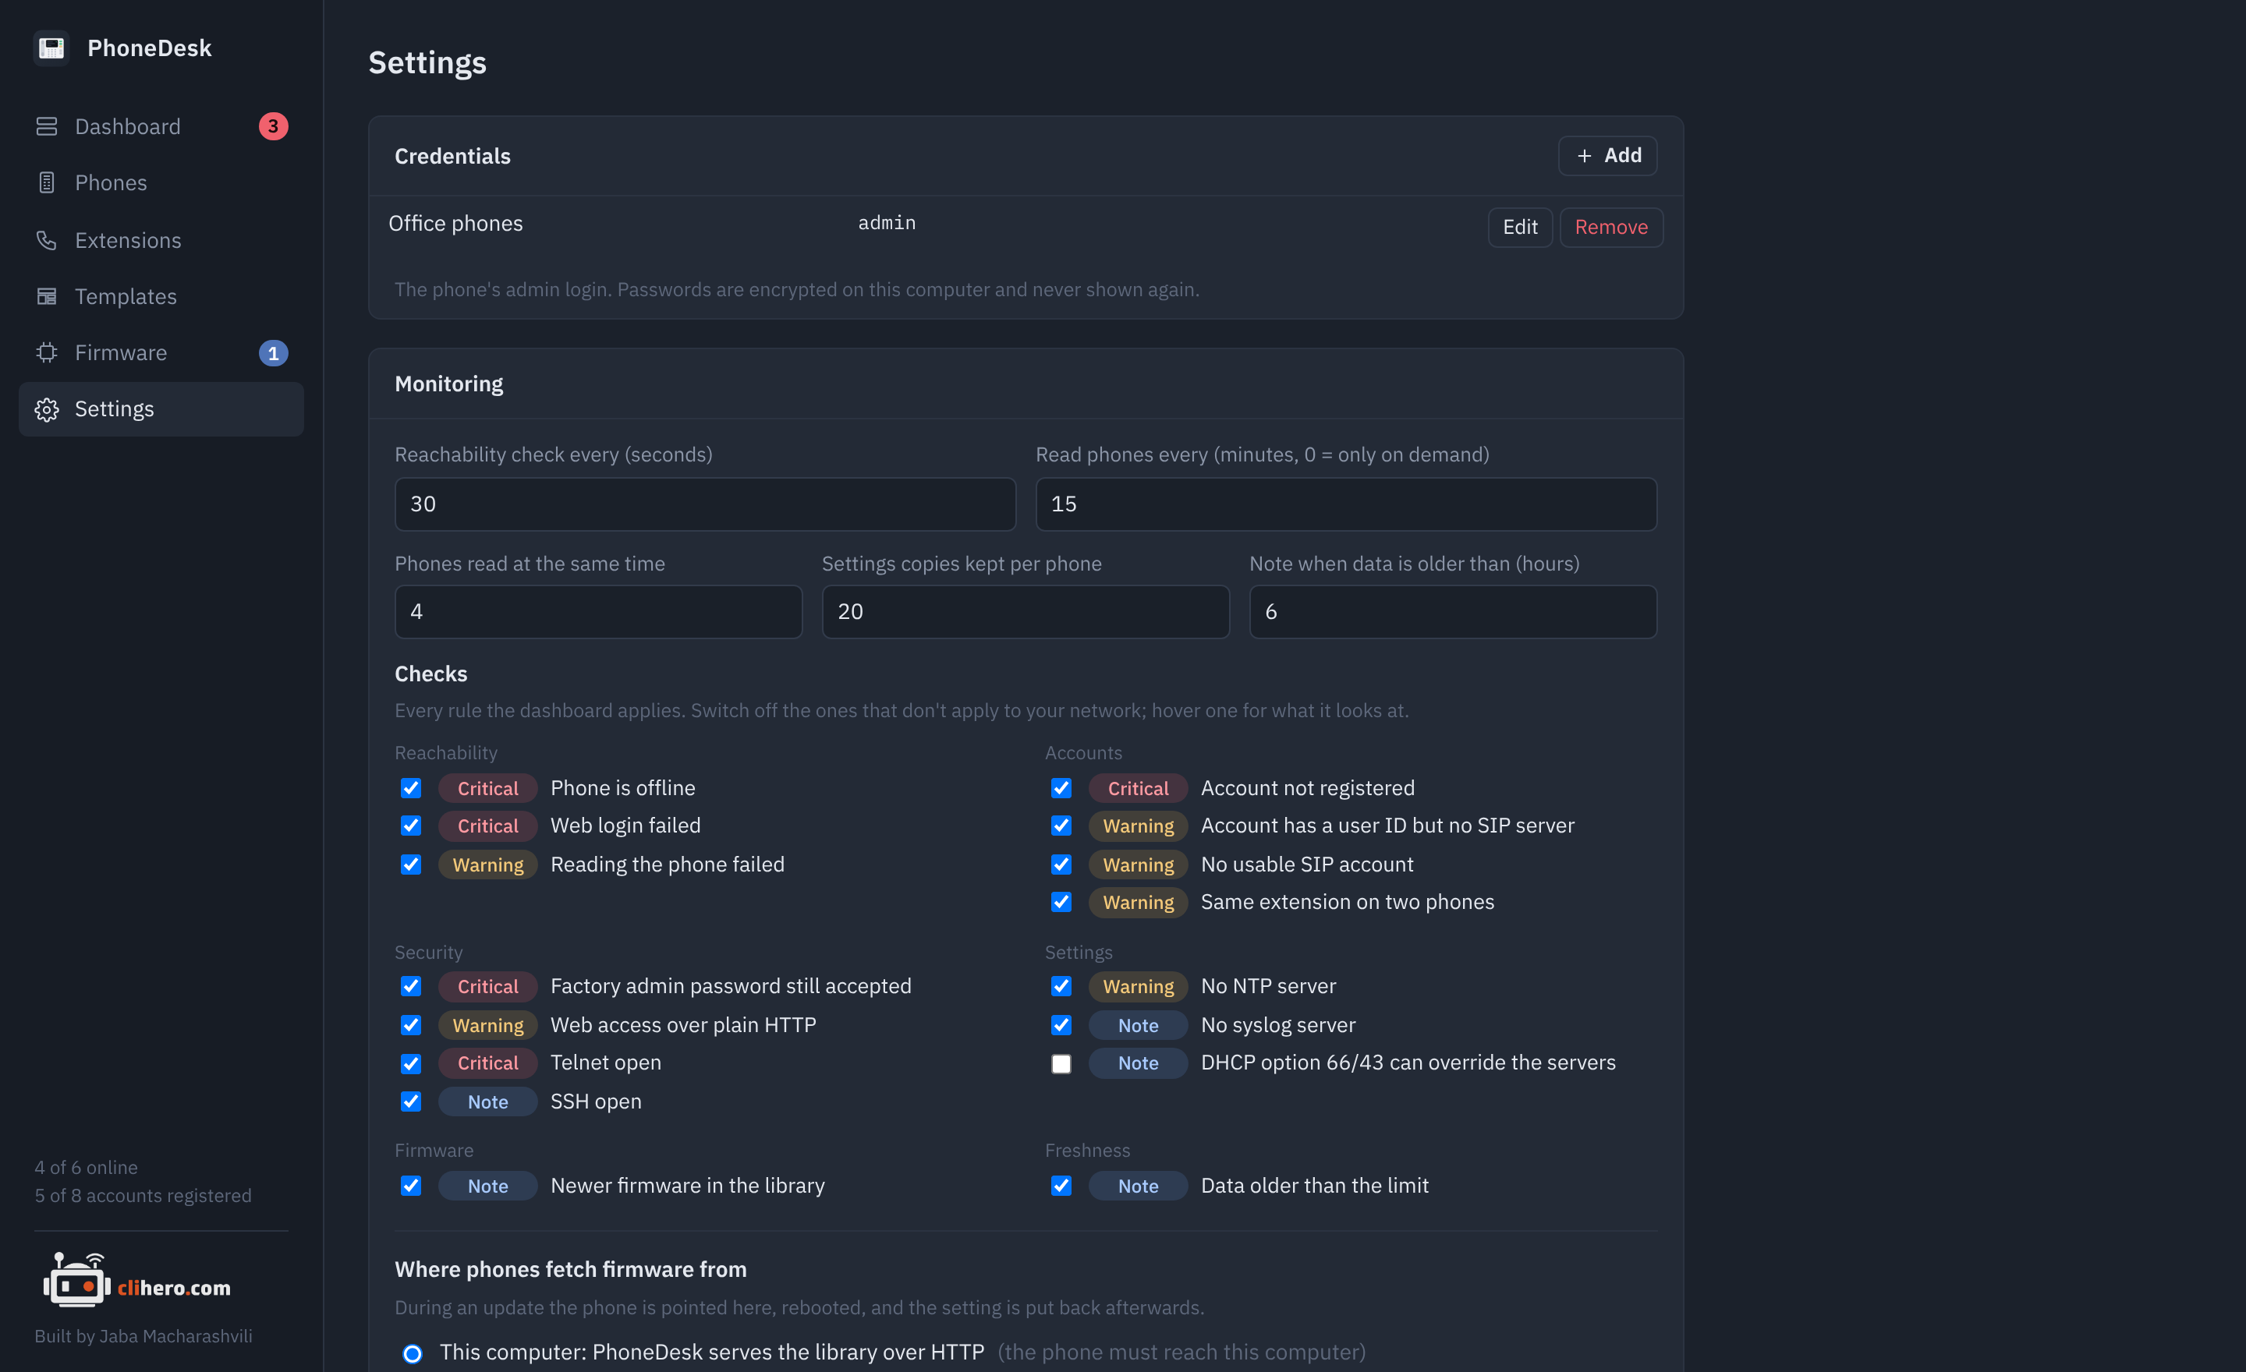
Task: Click the Templates sidebar icon
Action: (x=47, y=296)
